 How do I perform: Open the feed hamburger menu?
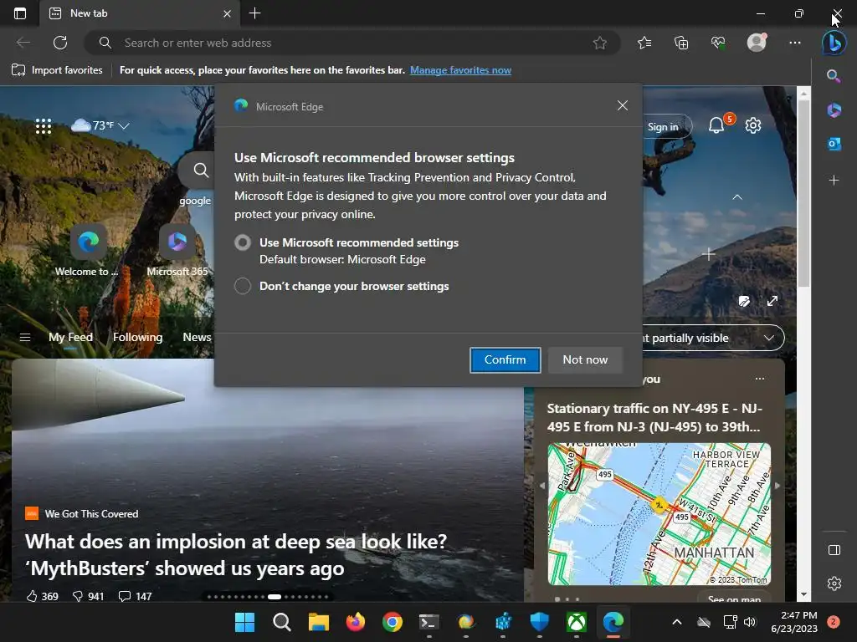pos(25,338)
